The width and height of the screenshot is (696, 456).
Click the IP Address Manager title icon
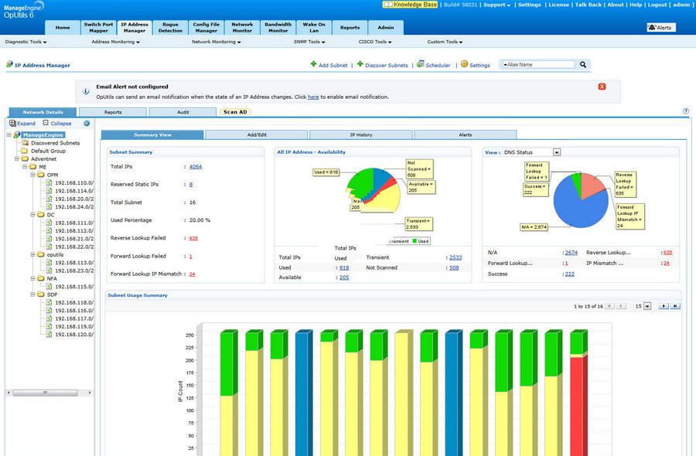click(9, 64)
